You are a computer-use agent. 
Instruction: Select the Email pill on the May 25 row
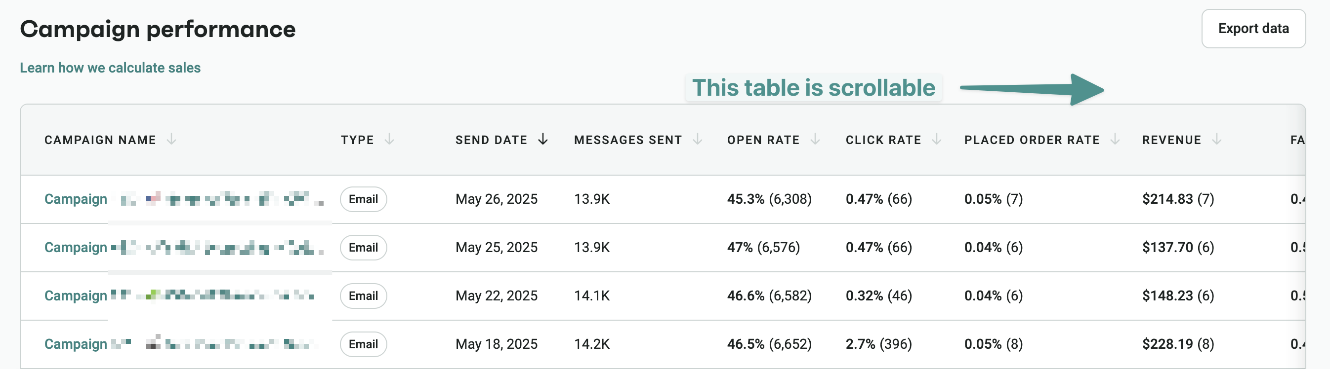363,247
